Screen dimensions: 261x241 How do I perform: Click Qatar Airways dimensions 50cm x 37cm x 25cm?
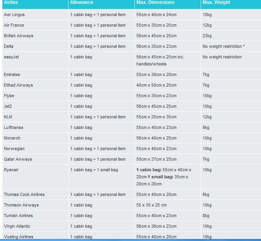(x=168, y=159)
